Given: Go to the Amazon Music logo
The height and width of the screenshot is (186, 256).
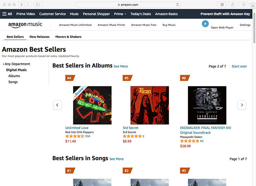Looking at the screenshot, I should pos(26,25).
